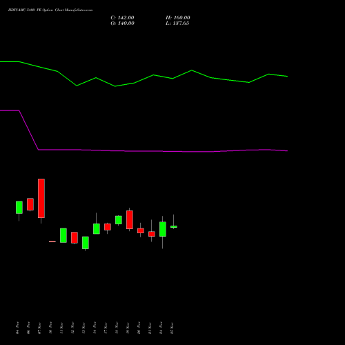Viewport: 345px width, 345px height.
Task: Click the 24 Nov date axis label
Action: (x=161, y=328)
